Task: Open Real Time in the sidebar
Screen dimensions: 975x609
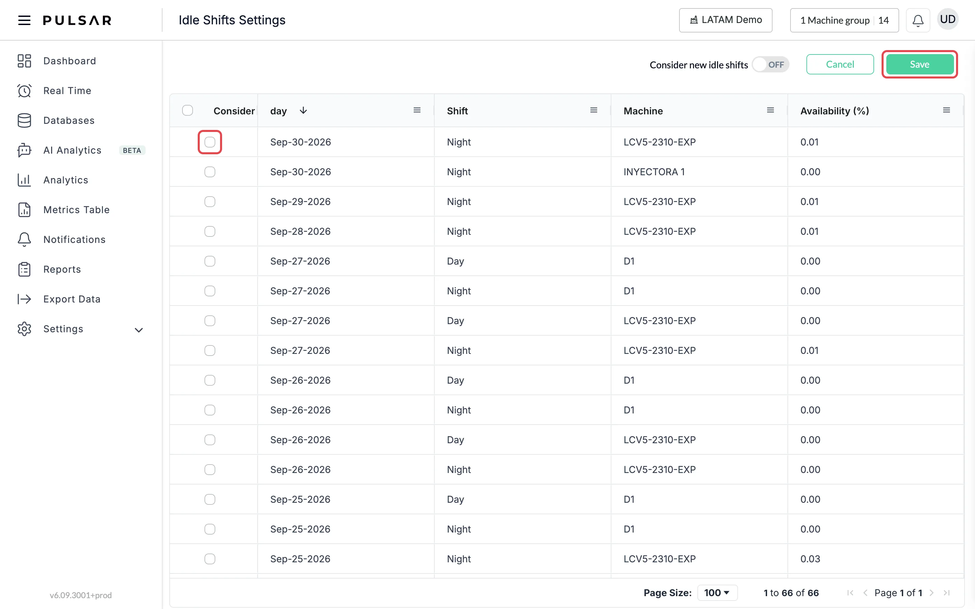Action: pyautogui.click(x=67, y=91)
